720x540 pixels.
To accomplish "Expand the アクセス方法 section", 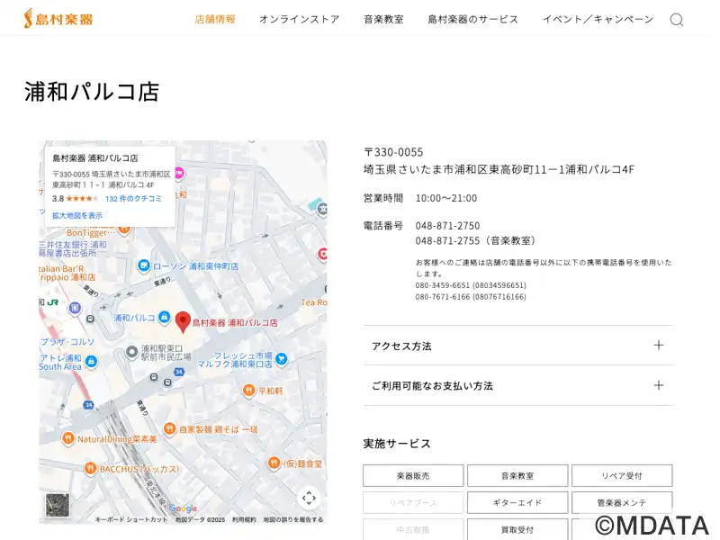I will coord(517,346).
